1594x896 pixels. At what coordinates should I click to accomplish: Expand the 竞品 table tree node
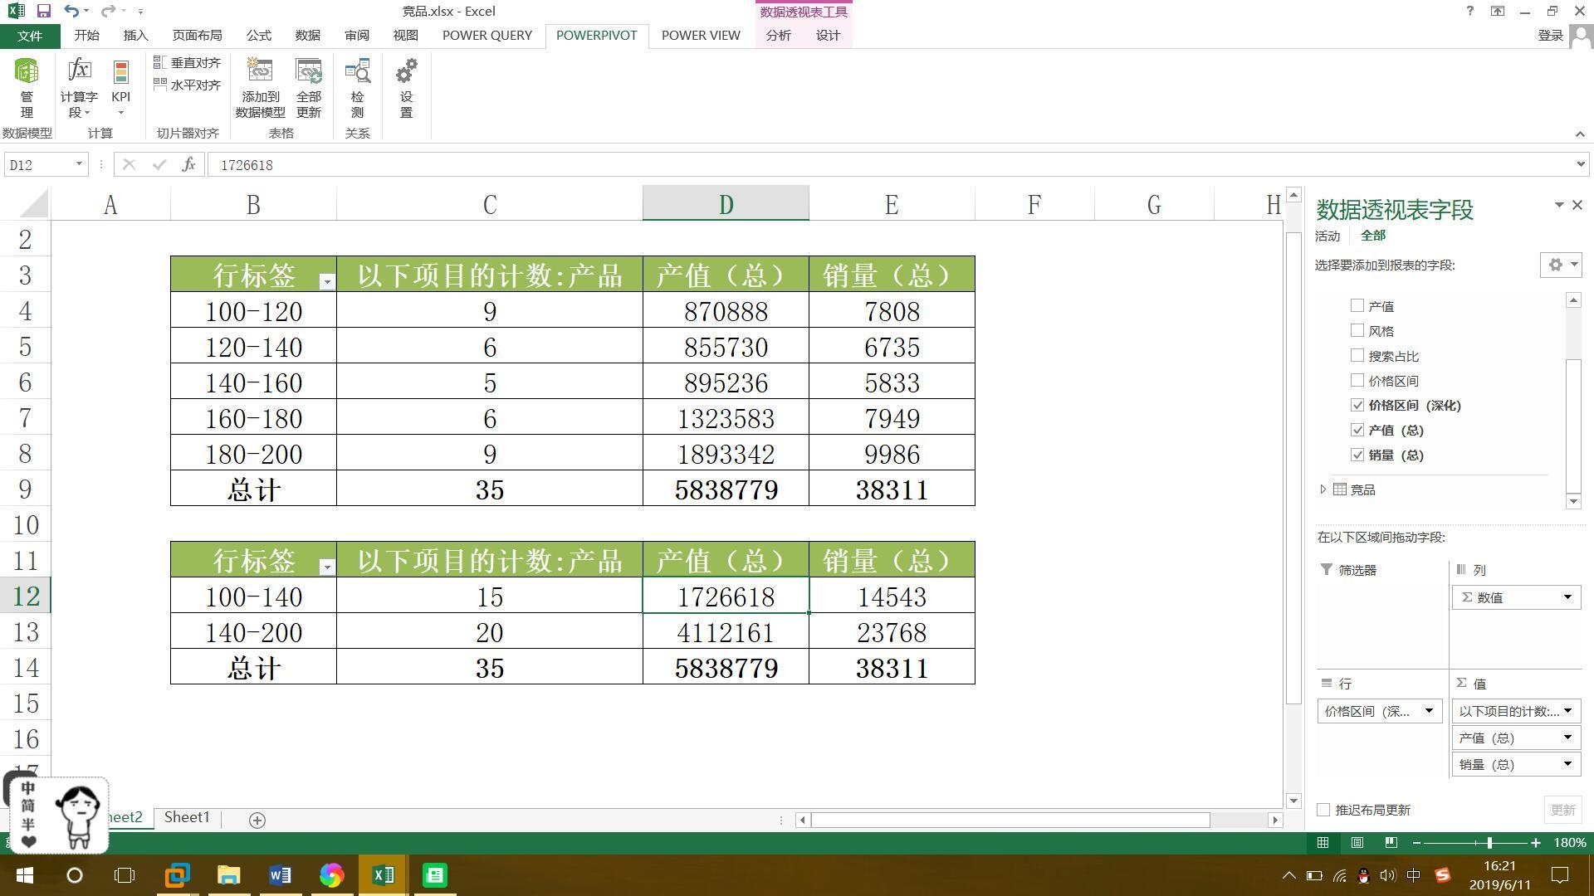[1323, 489]
